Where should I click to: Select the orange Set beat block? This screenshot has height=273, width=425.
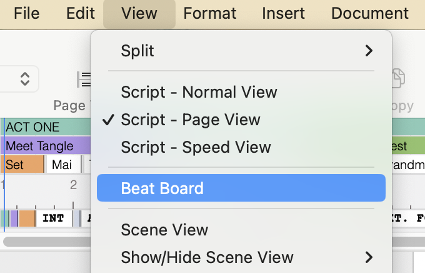click(x=22, y=165)
